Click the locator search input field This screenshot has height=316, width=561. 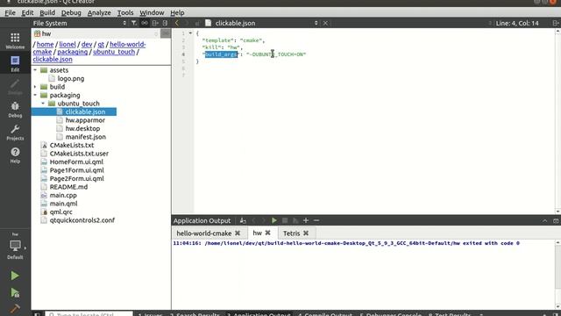tap(89, 314)
